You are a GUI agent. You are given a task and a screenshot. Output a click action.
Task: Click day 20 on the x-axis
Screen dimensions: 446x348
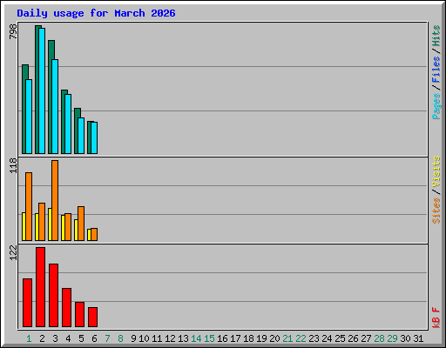pos(274,338)
